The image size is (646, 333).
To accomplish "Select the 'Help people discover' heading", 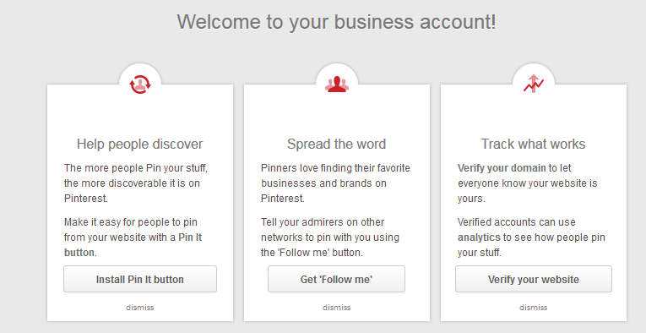I will tap(139, 144).
